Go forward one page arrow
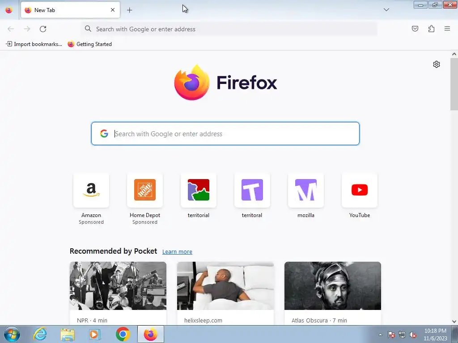Screen dimensions: 458x343 [x=27, y=29]
